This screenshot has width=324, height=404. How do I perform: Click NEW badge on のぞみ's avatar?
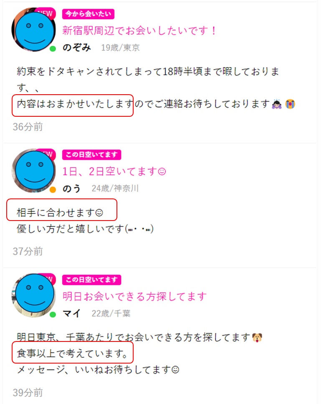pyautogui.click(x=46, y=13)
